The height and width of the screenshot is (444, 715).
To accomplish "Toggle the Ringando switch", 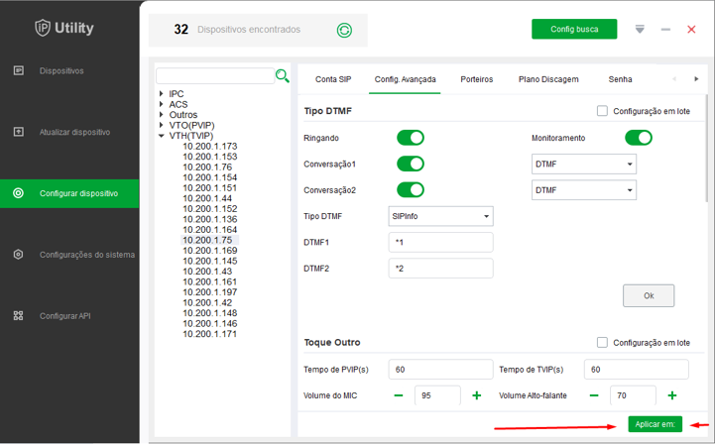I will [x=411, y=138].
